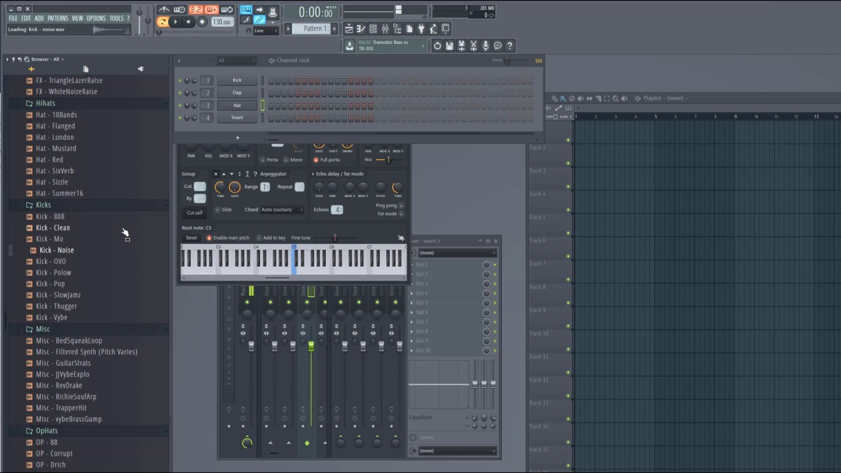
Task: Select the Mute tool in the Playlist toolbar
Action: point(581,99)
